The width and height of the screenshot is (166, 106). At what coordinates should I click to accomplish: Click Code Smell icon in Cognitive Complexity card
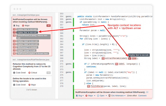pos(14,72)
